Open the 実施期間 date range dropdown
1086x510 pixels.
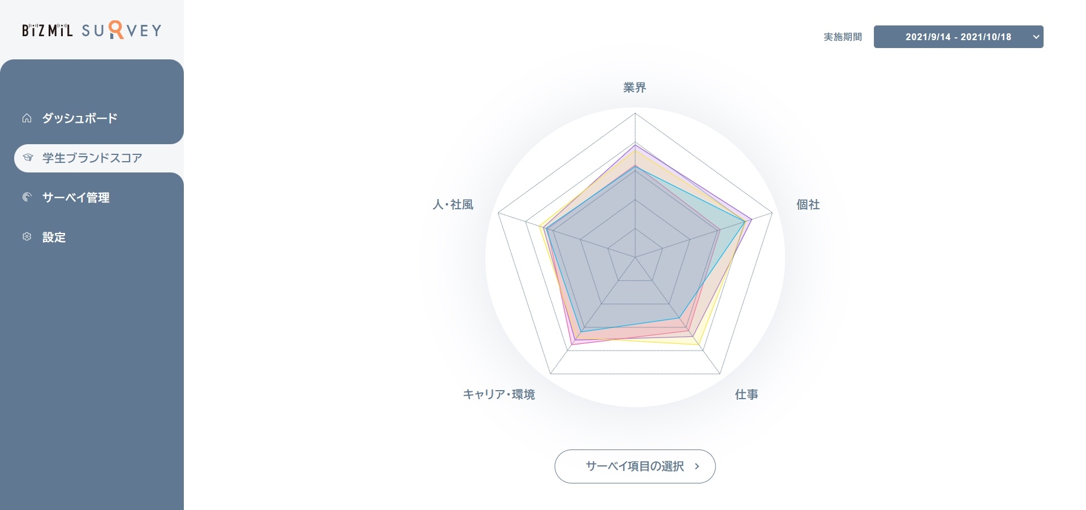958,37
